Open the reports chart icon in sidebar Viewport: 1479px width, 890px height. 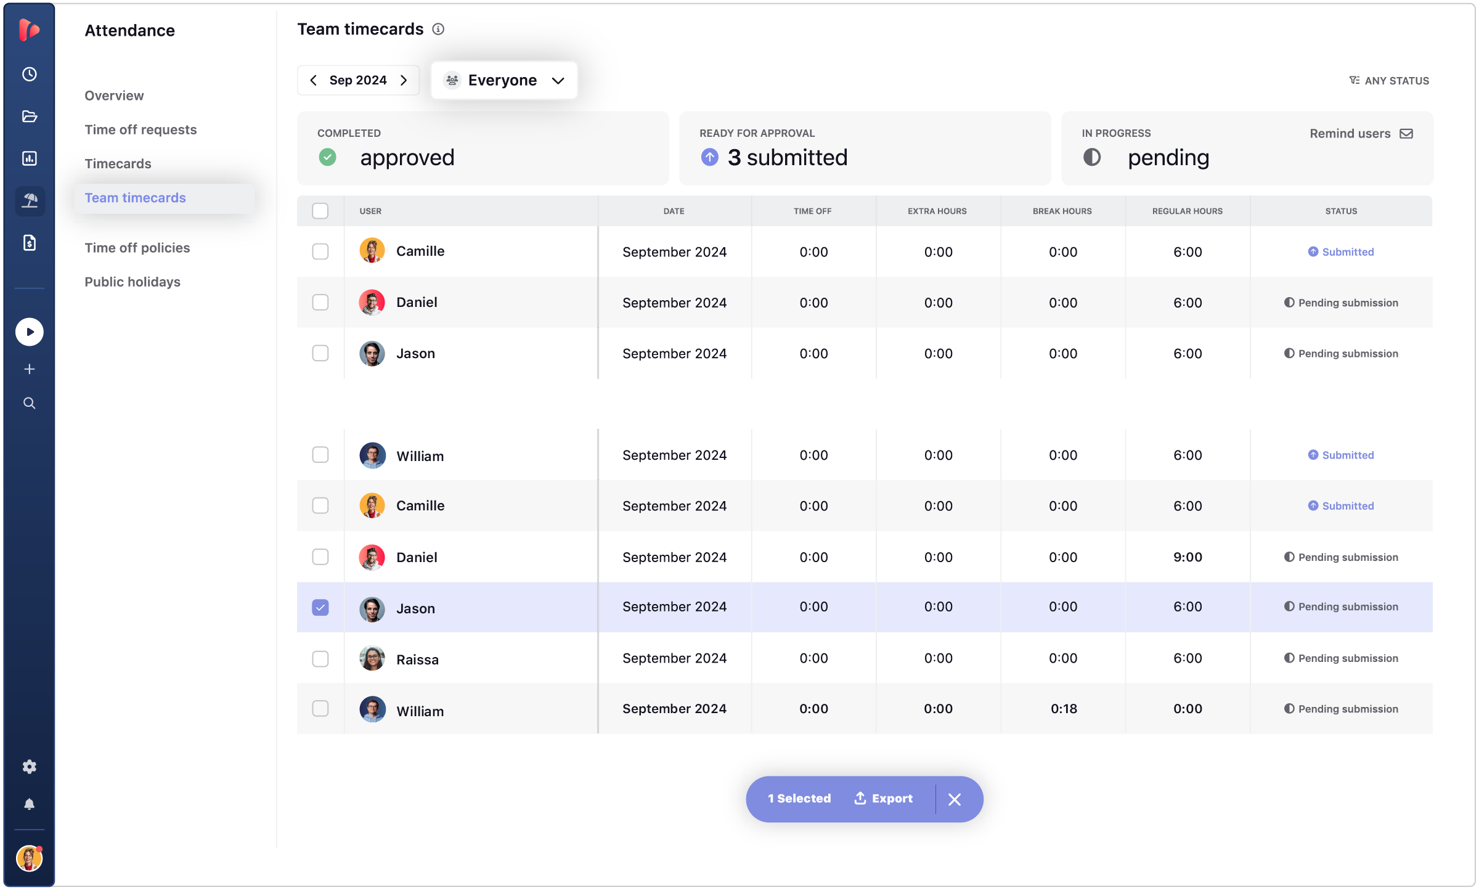[x=29, y=158]
